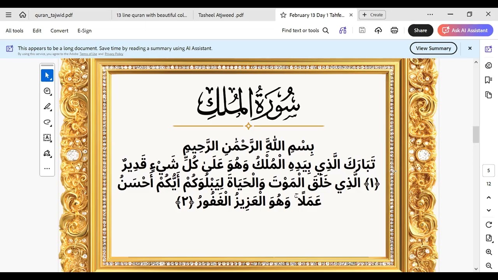Click scrollbar up arrow
498x280 pixels.
click(476, 62)
